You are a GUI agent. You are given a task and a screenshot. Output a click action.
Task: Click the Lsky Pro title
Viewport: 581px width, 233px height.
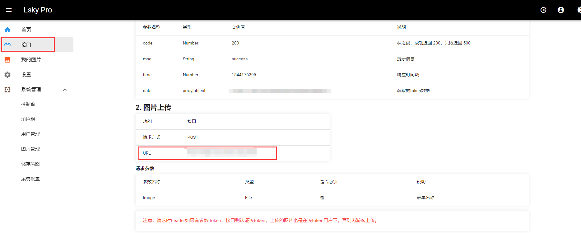pos(38,10)
